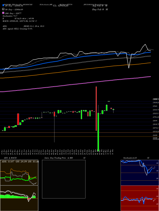Screen dimensions: 159x211
Task: Click the 'Intra Day Trading Price & MRSI' title
Action: tap(65, 158)
